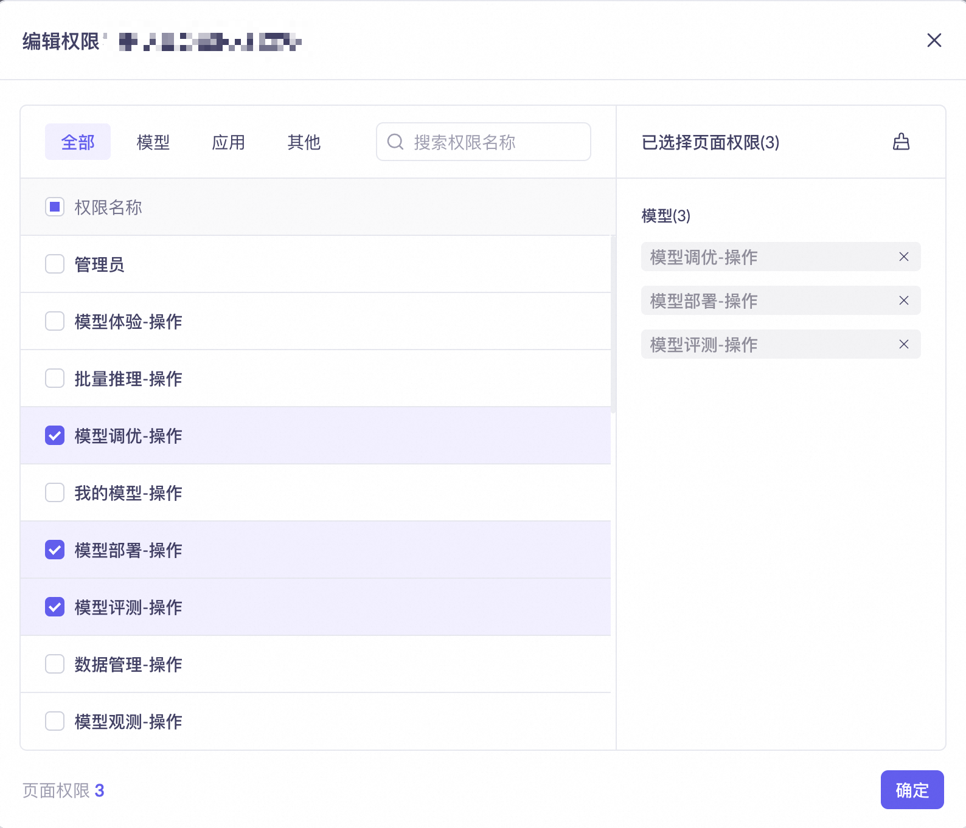Open the 模型 tab

click(x=153, y=142)
